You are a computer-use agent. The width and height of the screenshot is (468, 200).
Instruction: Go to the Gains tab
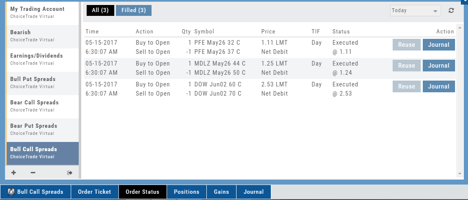221,192
